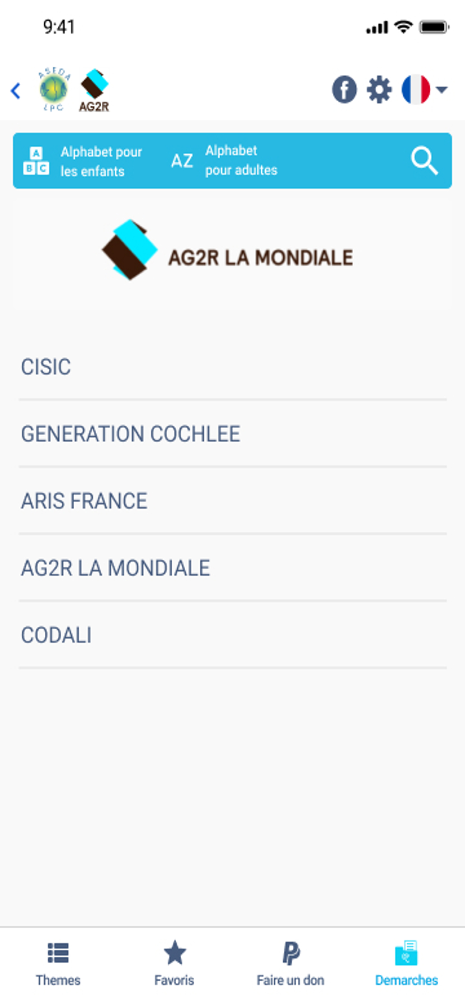Viewport: 465px width, 1006px height.
Task: Go back using the blue chevron arrow
Action: pos(16,91)
